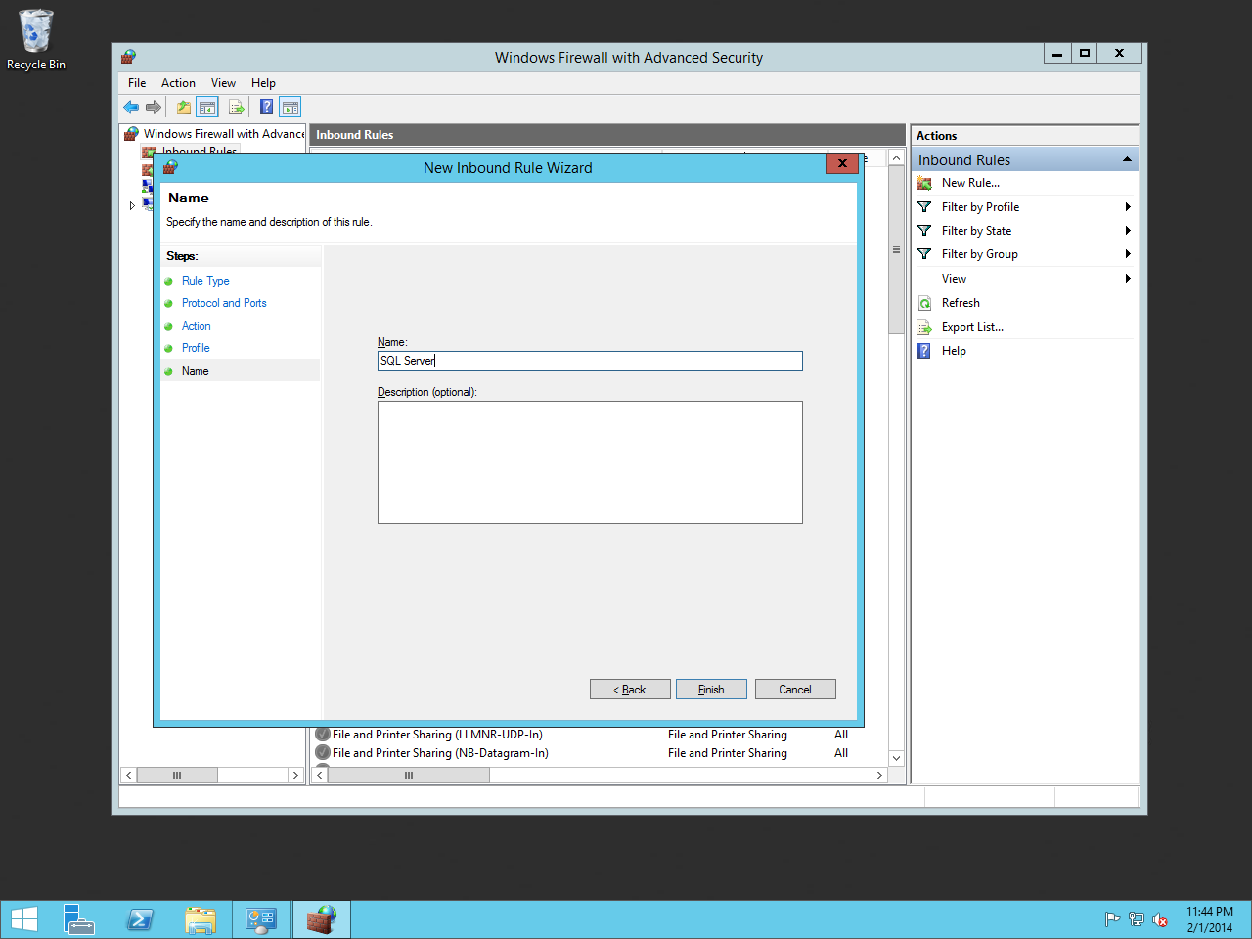Click the blue Help toolbar icon
Viewport: 1252px width, 939px height.
tap(266, 108)
